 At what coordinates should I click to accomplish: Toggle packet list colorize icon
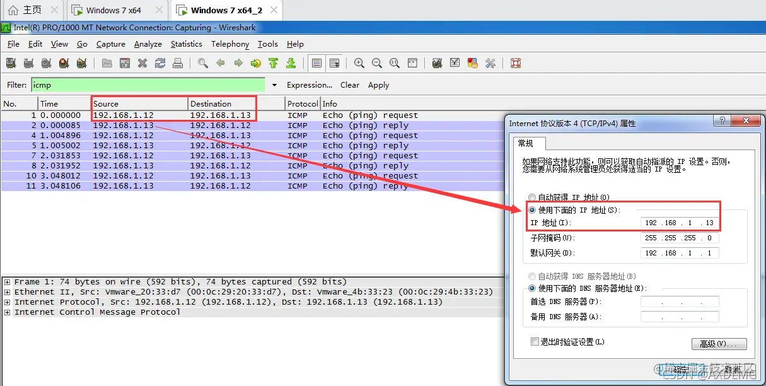[x=316, y=63]
